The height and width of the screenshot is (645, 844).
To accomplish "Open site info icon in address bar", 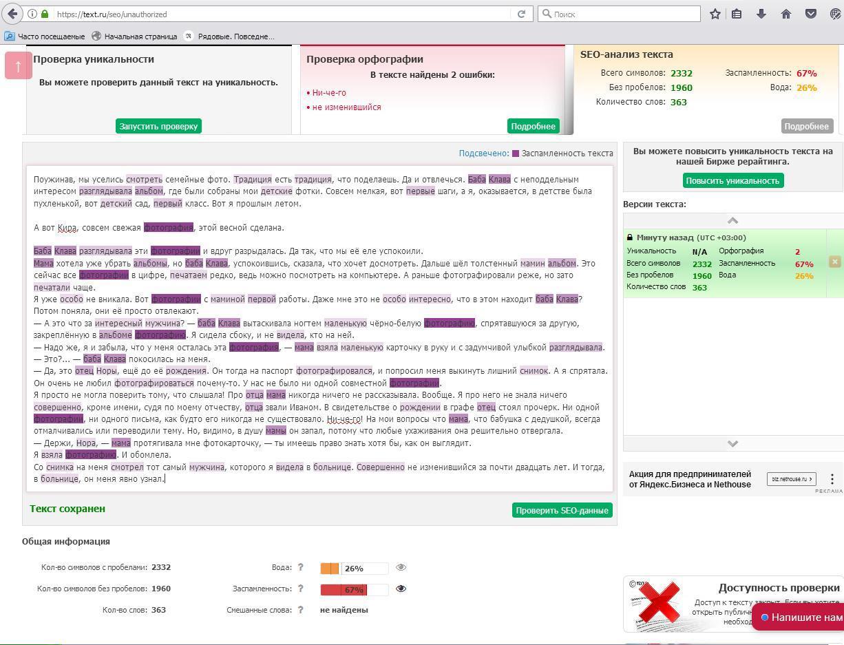I will coord(32,14).
